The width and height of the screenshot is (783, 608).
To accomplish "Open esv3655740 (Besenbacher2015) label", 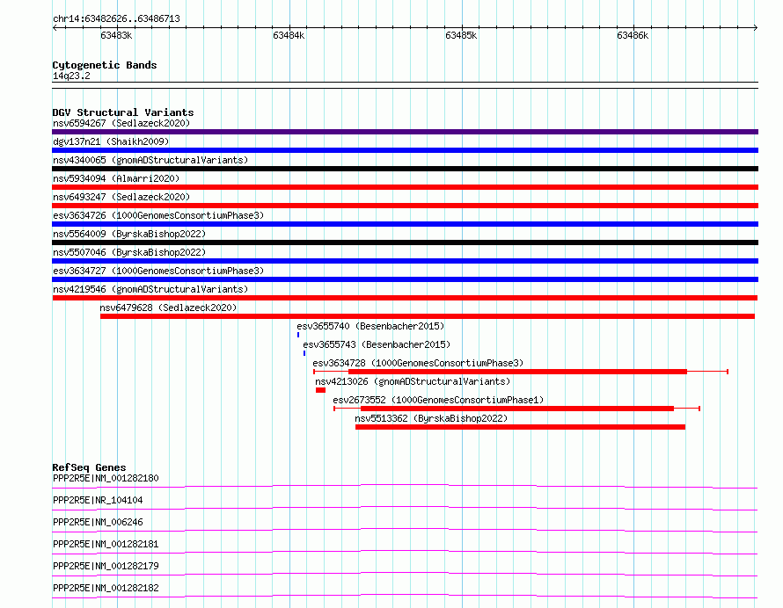I will tap(370, 326).
